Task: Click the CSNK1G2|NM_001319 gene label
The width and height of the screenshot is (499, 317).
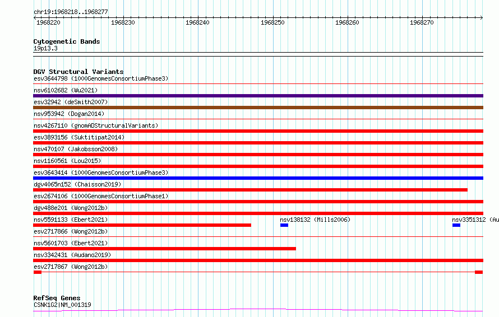Action: [62, 305]
